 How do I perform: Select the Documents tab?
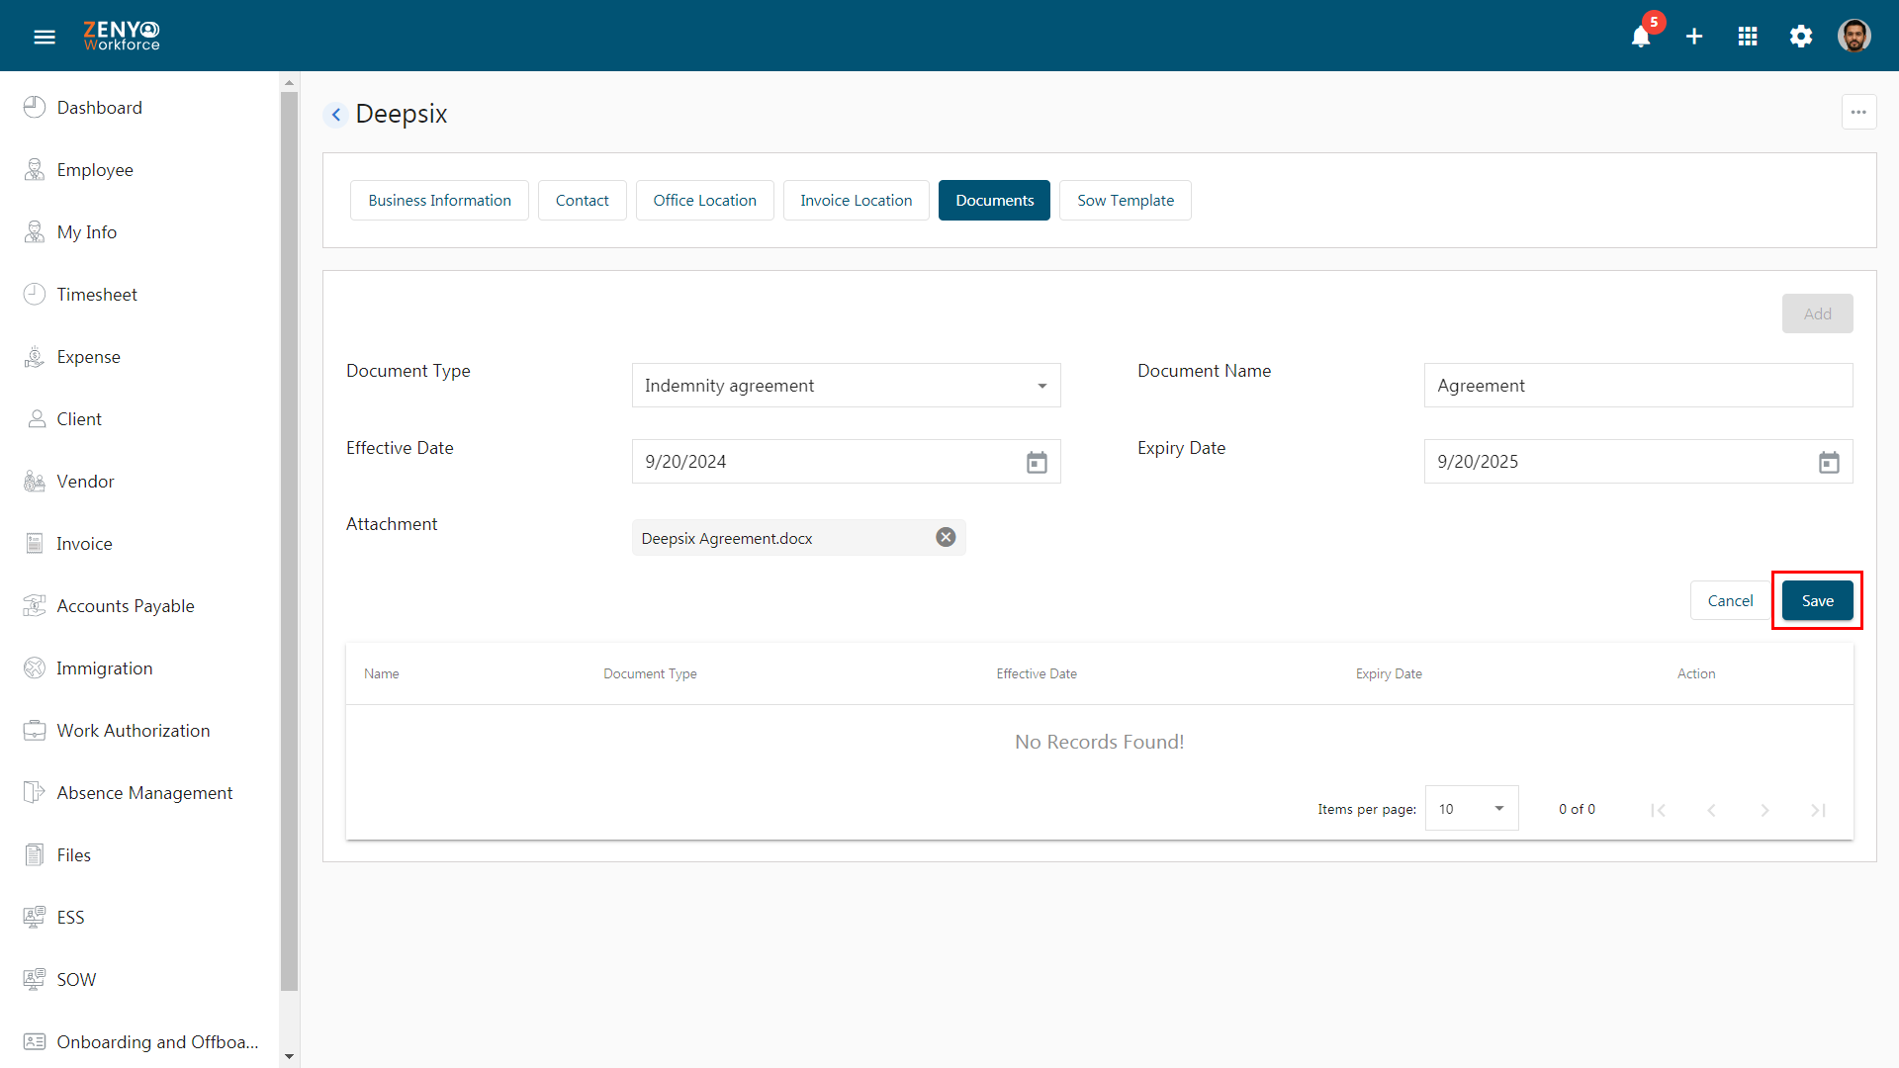pos(994,200)
